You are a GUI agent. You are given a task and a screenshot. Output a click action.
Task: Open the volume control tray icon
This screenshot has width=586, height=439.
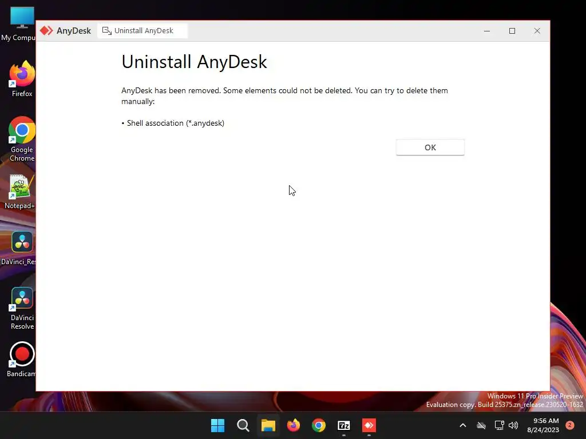[513, 425]
